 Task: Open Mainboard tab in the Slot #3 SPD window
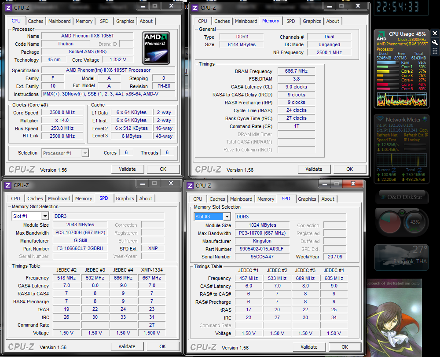point(241,199)
